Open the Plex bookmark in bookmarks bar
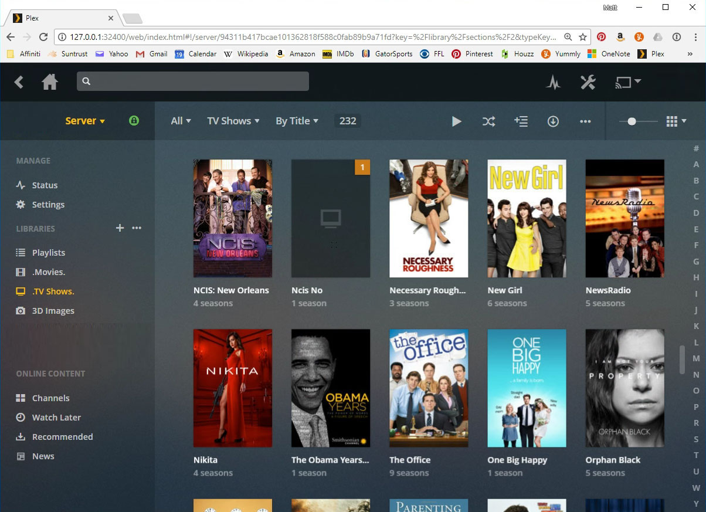Viewport: 706px width, 512px height. [x=651, y=54]
